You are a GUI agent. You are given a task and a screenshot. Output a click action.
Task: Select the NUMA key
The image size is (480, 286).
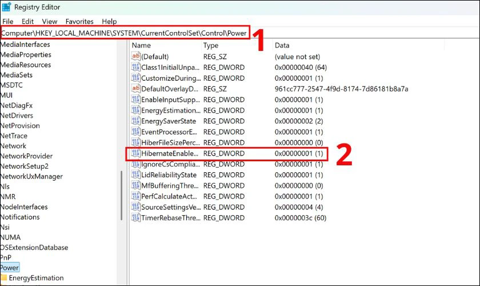10,237
